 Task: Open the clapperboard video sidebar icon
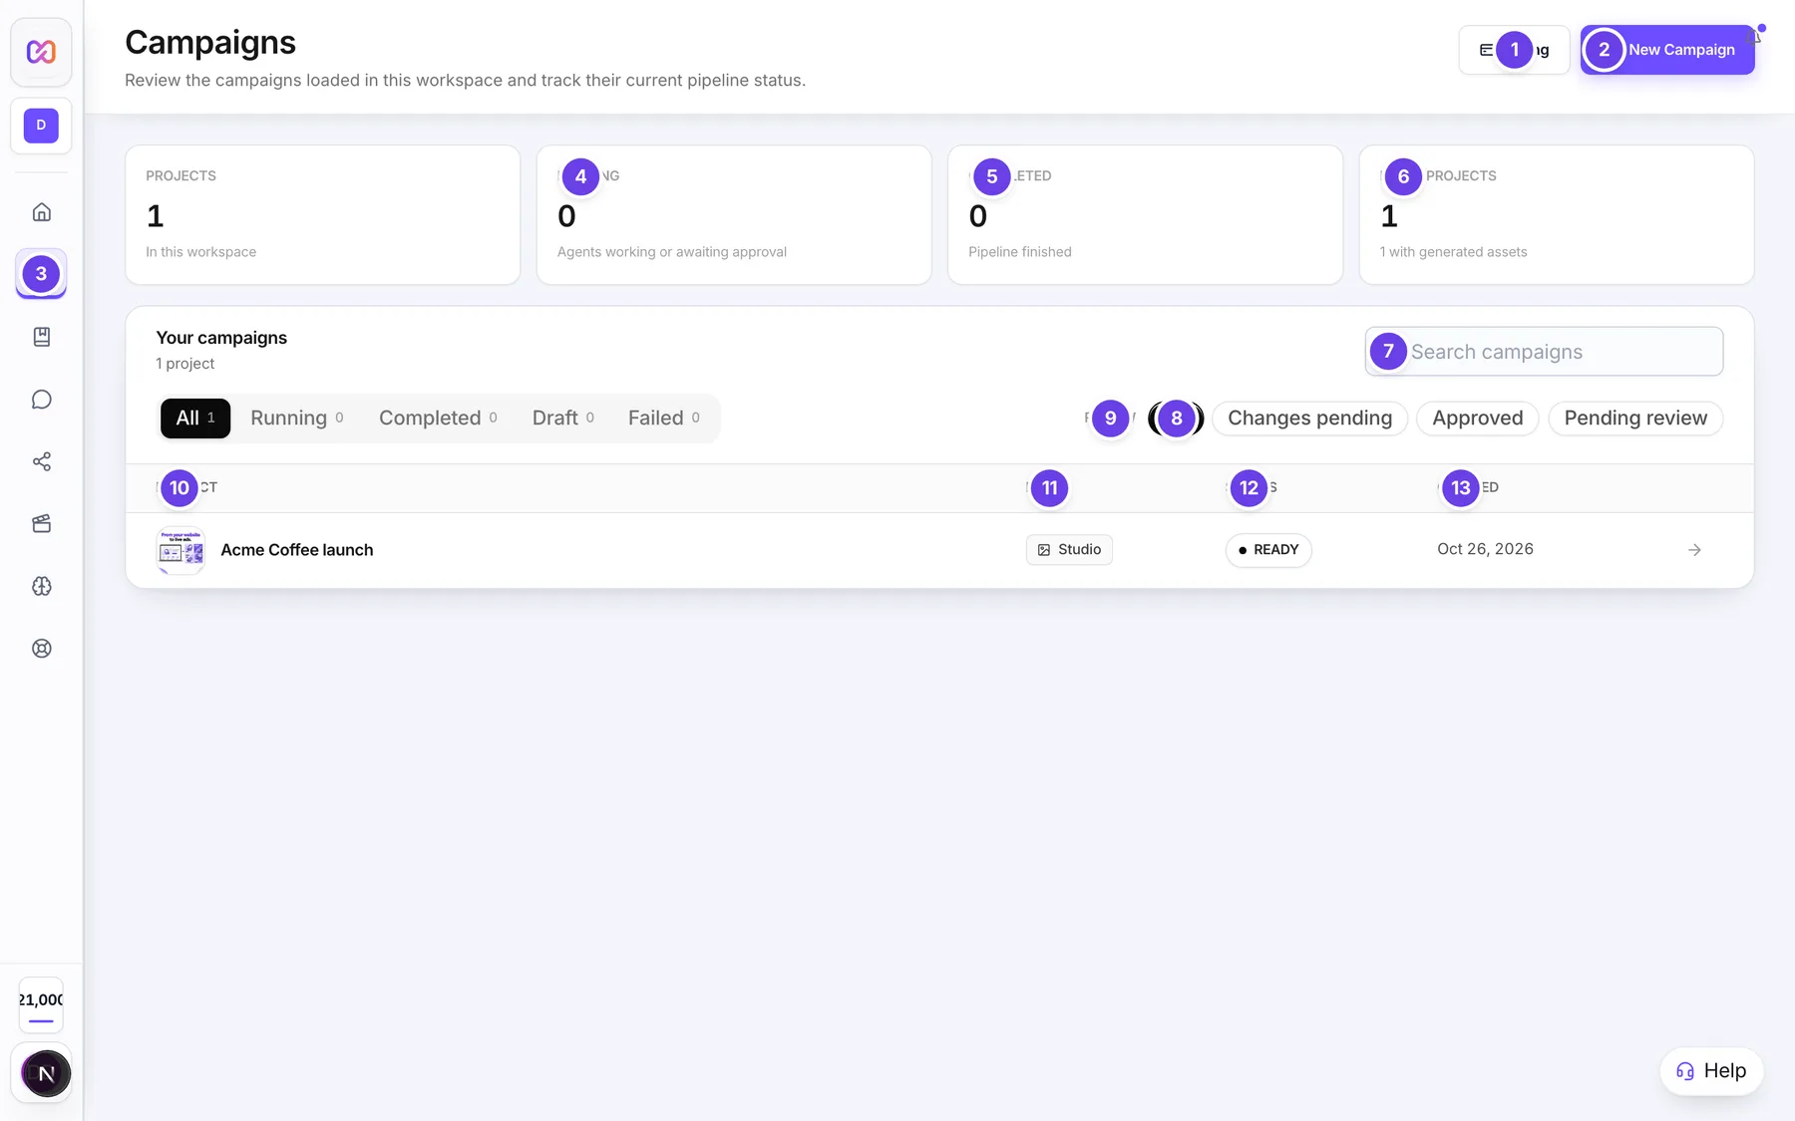click(41, 524)
